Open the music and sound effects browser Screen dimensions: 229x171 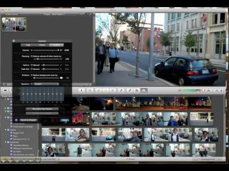click(x=205, y=90)
